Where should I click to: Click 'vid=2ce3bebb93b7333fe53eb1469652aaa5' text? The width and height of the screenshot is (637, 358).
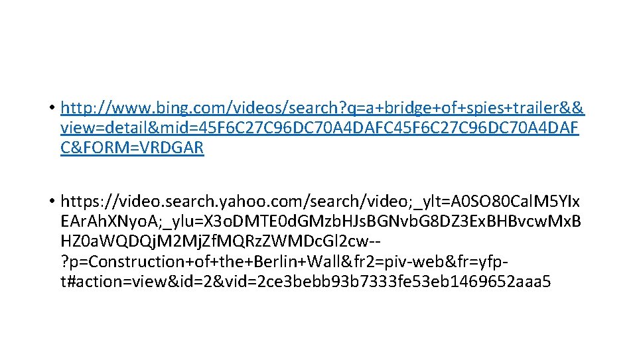coord(388,281)
